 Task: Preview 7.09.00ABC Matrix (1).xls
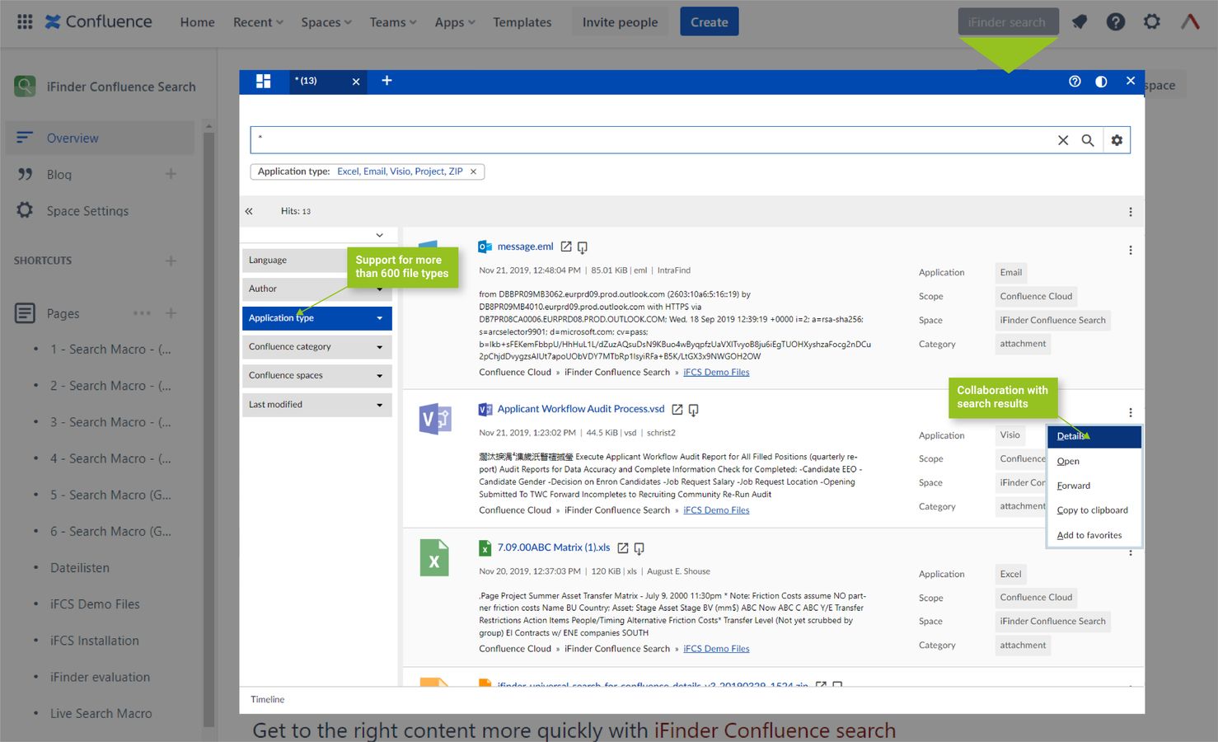point(639,548)
